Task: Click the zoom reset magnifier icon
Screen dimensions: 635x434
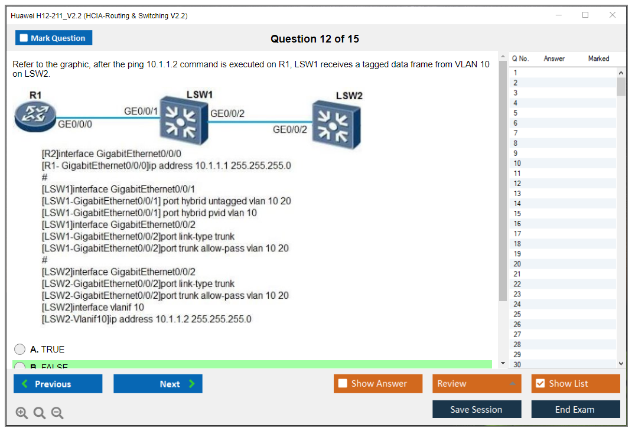Action: pos(40,413)
